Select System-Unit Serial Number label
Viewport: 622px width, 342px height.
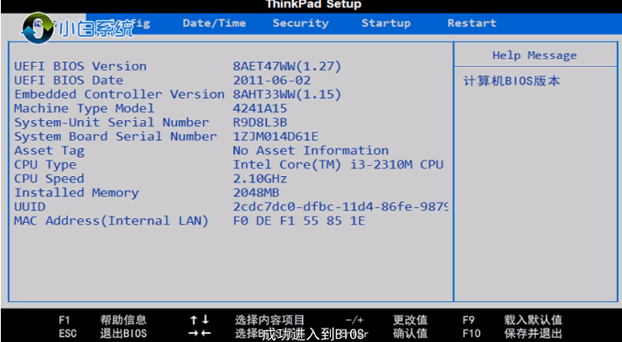[x=112, y=122]
